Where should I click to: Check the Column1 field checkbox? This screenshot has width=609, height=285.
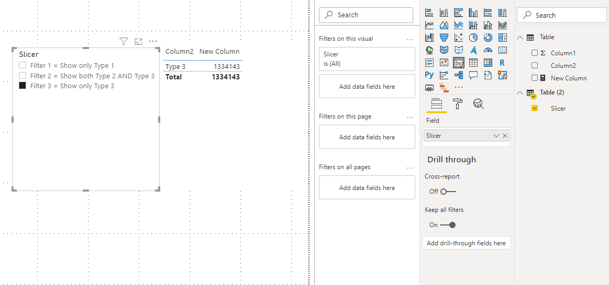coord(535,53)
